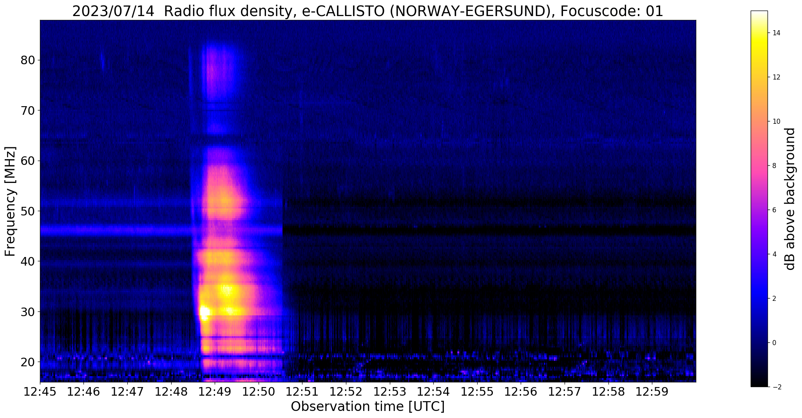Click the colorbar tick label 12
Image resolution: width=802 pixels, height=418 pixels.
coord(776,77)
